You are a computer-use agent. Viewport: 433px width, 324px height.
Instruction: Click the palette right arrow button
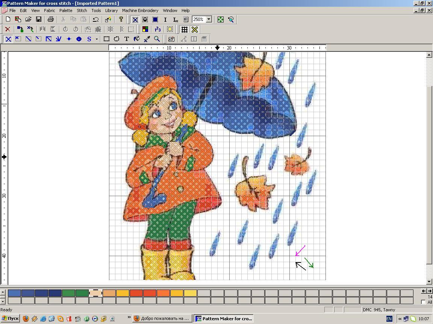click(430, 291)
